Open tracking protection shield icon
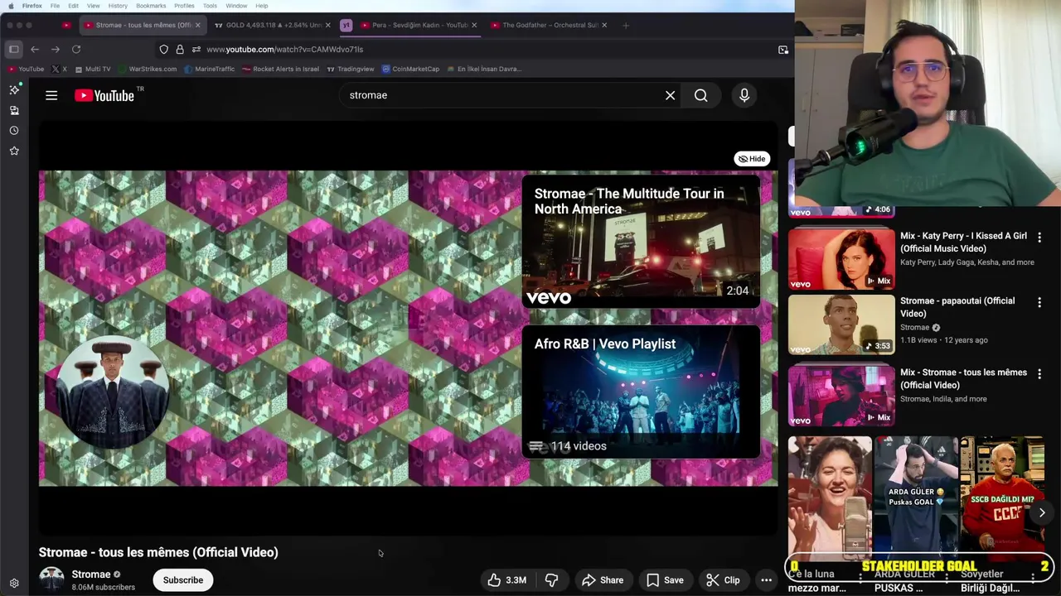This screenshot has width=1061, height=596. 163,50
